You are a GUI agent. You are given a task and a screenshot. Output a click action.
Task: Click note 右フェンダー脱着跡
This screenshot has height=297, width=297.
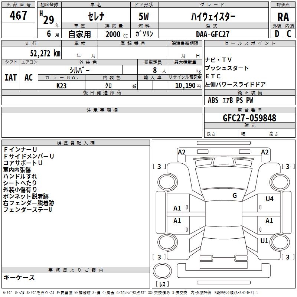(x=29, y=203)
